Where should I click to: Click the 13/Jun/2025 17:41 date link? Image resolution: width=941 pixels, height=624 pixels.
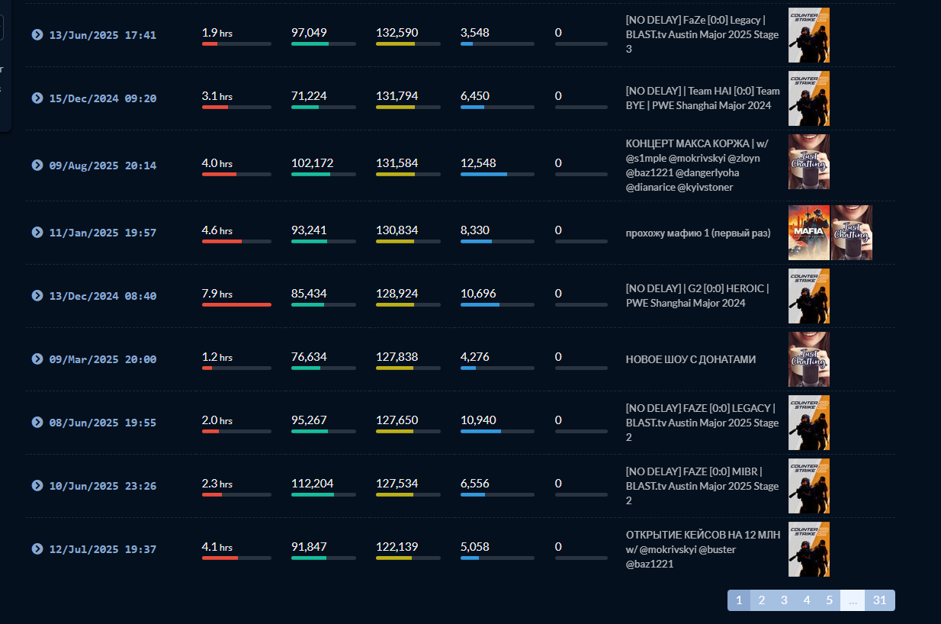point(103,35)
